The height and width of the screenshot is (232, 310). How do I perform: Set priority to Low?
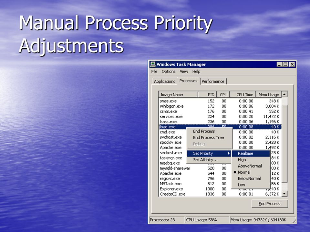(251, 185)
